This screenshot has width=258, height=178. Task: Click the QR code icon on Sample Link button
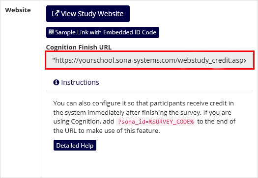(x=51, y=32)
